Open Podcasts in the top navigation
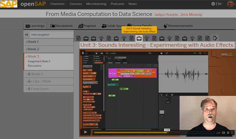Image resolution: width=236 pixels, height=139 pixels. point(118,4)
